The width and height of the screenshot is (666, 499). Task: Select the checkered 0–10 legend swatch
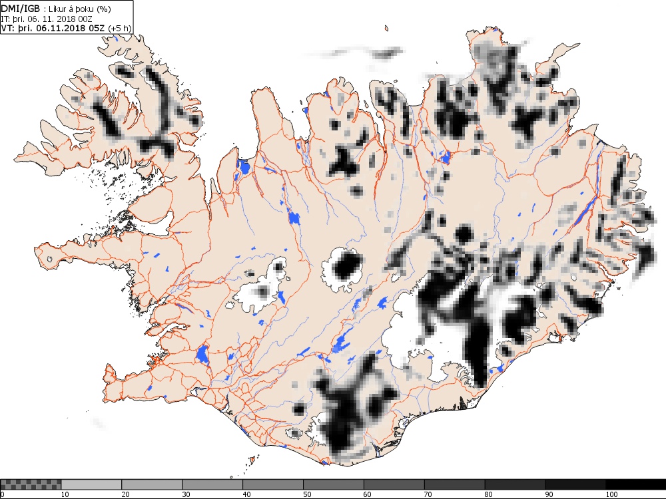click(x=31, y=484)
